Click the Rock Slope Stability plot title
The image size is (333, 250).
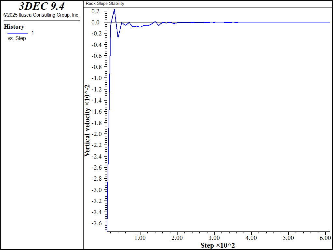tap(105, 4)
